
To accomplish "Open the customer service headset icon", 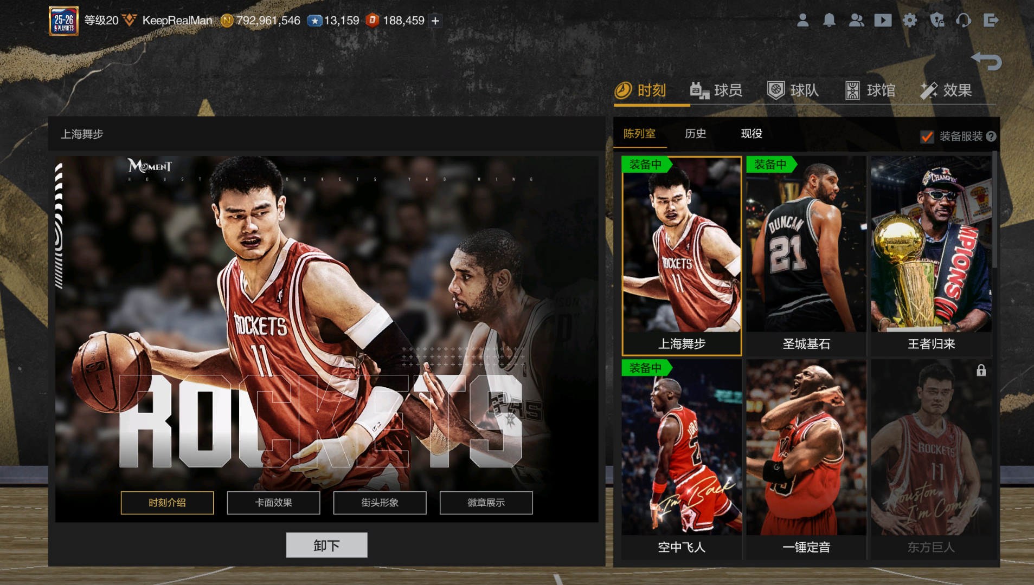I will point(964,21).
